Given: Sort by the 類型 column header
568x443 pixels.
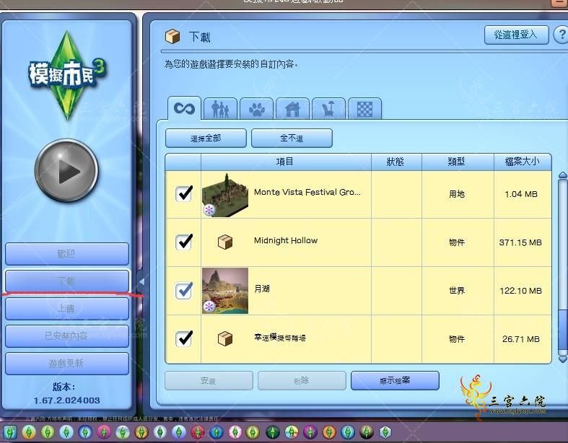Looking at the screenshot, I should pyautogui.click(x=458, y=162).
